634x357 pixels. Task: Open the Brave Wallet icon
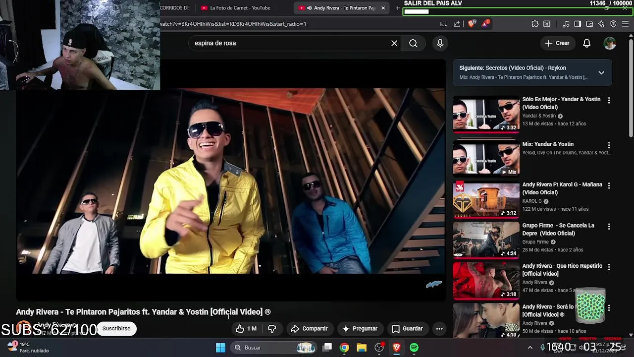coord(589,24)
